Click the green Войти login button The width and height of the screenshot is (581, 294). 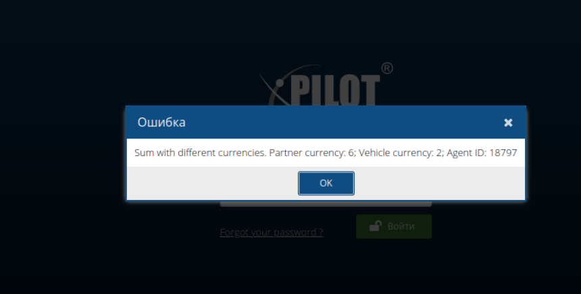[x=394, y=226]
